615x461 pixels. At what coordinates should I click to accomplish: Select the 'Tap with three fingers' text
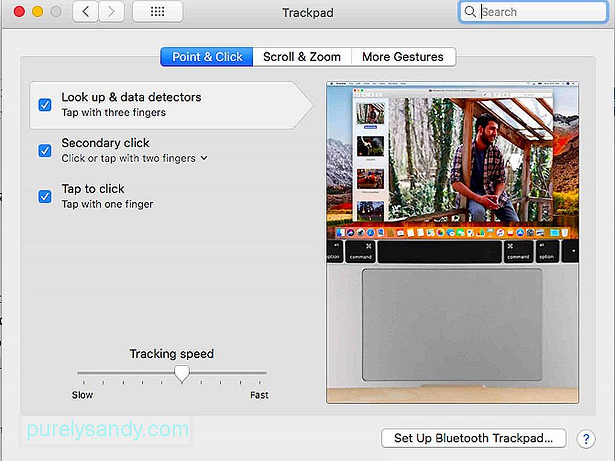pyautogui.click(x=114, y=112)
